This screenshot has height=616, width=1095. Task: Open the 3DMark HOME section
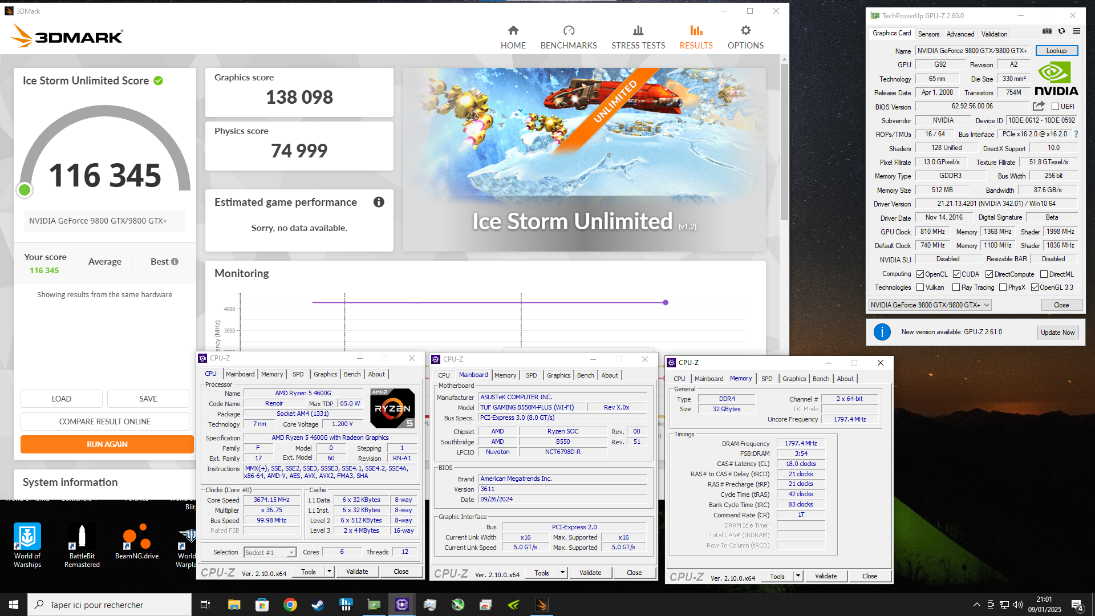pyautogui.click(x=513, y=38)
